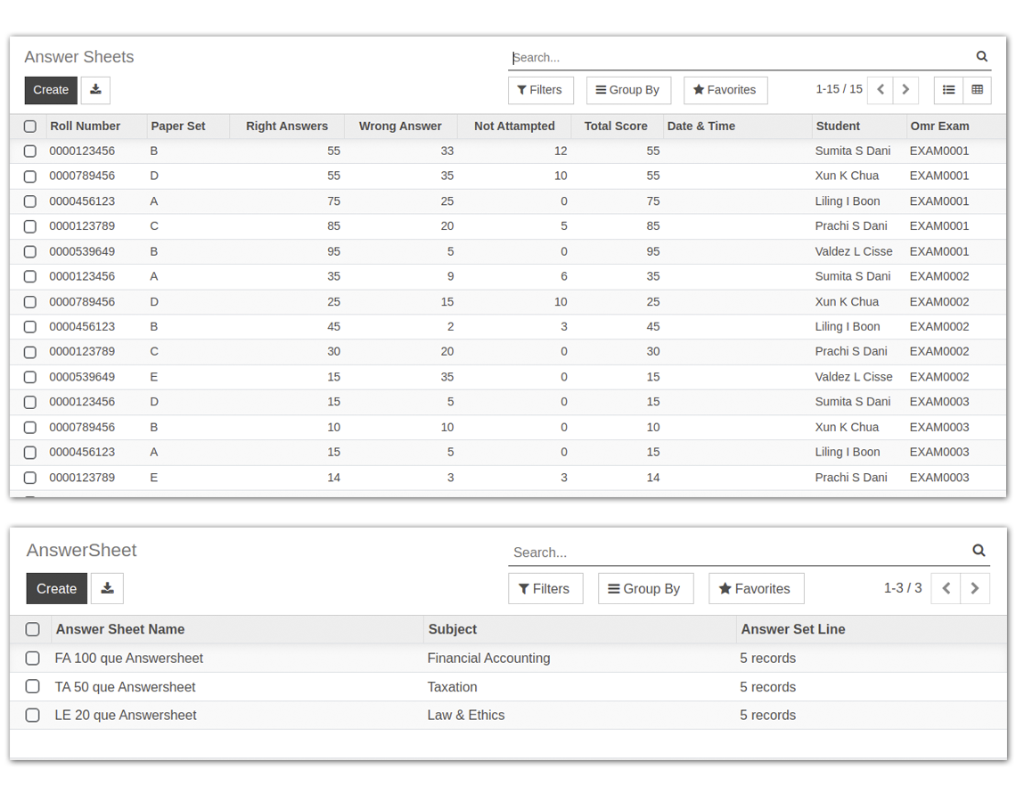The image size is (1016, 802).
Task: Click the search magnifier in Answer Sheets
Action: [x=981, y=56]
